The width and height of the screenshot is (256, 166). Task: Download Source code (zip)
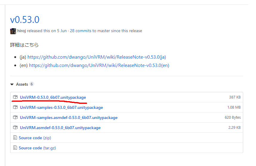coord(35,138)
